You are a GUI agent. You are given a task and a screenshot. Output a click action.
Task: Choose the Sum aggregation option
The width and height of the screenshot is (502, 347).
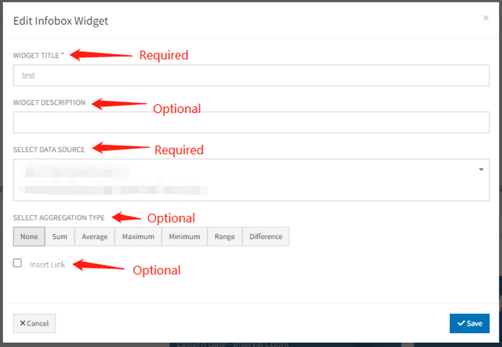60,236
